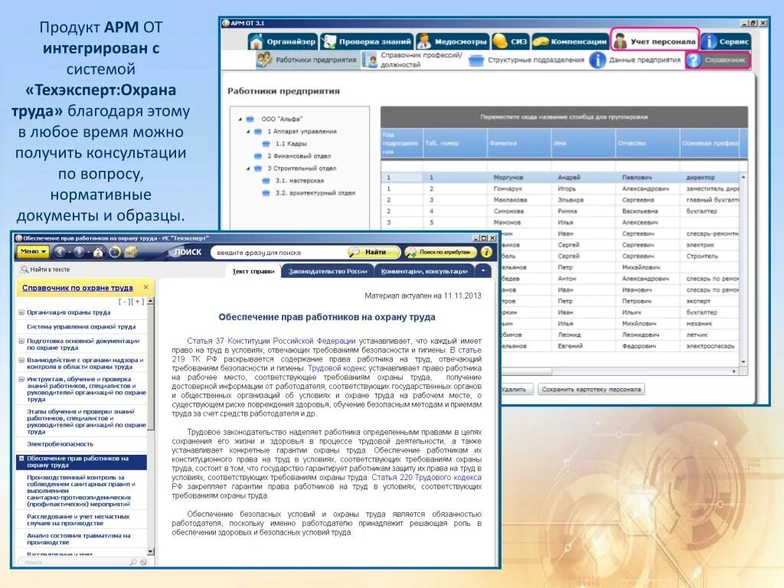Open the Компенсации tab
The width and height of the screenshot is (784, 588).
(569, 41)
